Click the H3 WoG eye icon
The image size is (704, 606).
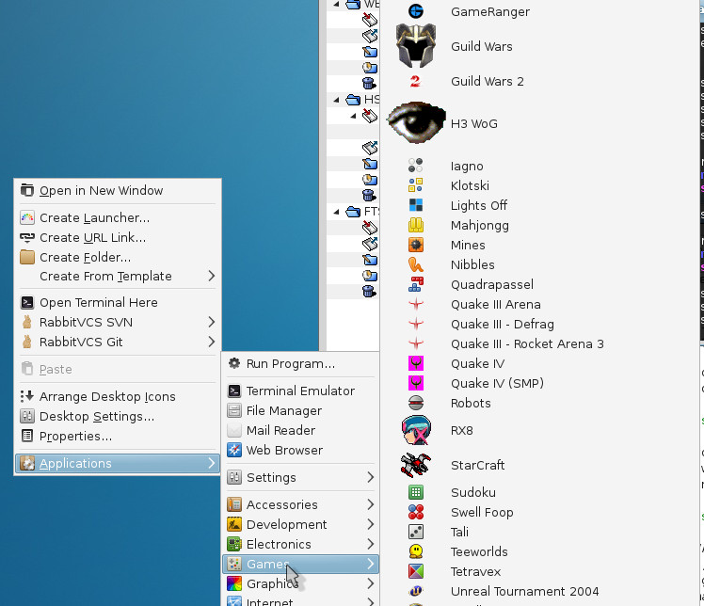pyautogui.click(x=415, y=122)
